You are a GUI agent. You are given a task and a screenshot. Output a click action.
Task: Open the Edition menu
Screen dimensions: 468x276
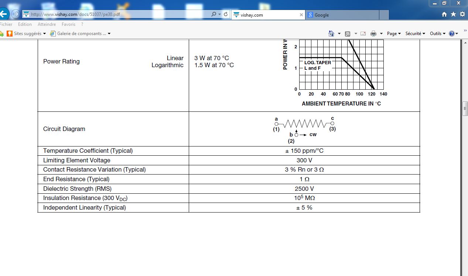25,24
